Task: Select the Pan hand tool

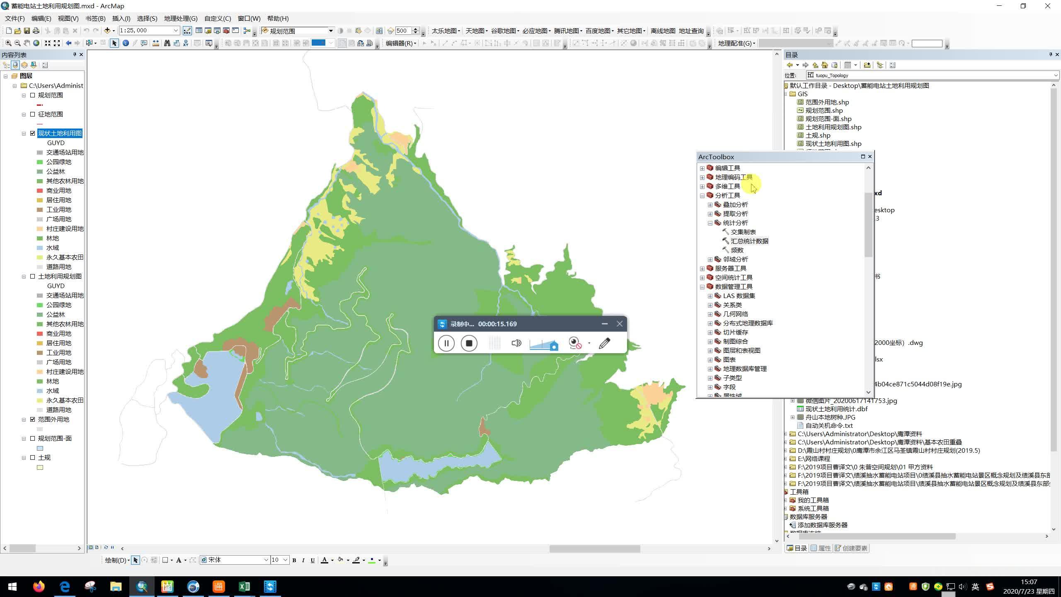Action: 27,43
